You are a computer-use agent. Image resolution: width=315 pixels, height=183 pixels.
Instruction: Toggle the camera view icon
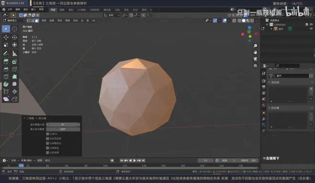[x=255, y=59]
